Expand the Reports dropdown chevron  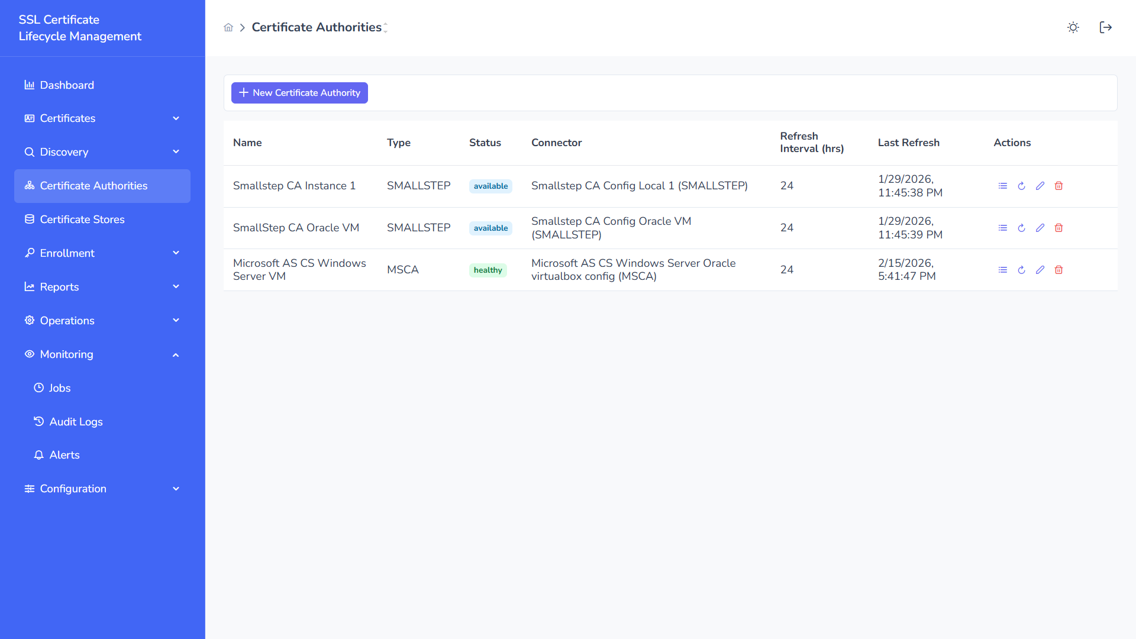click(176, 286)
